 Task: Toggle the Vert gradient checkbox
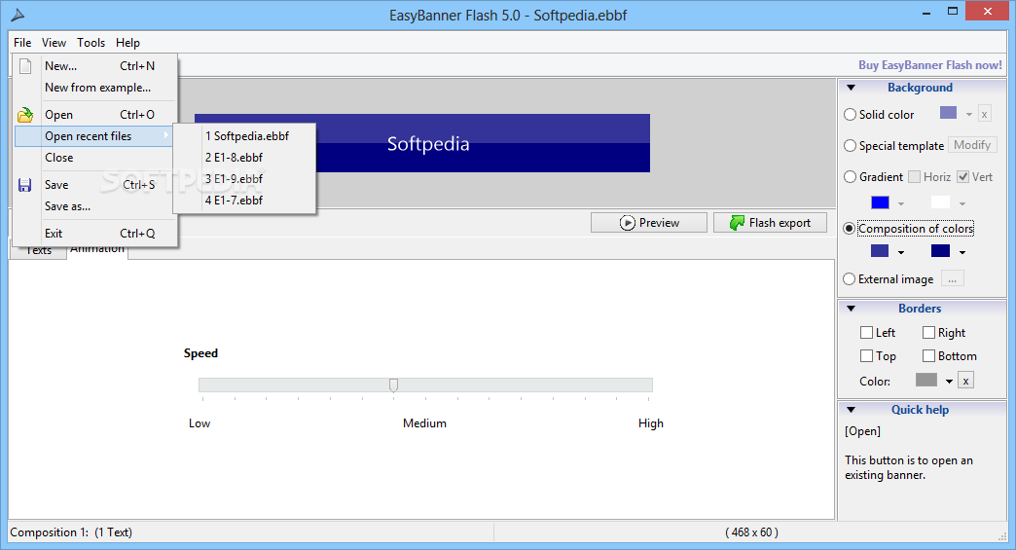click(962, 177)
